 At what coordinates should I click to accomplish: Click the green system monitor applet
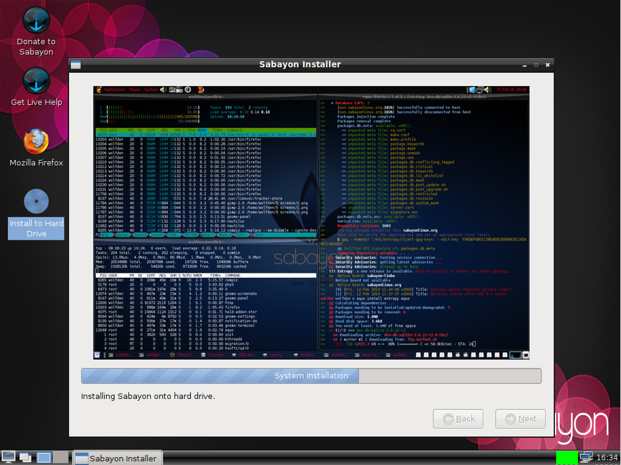point(567,458)
